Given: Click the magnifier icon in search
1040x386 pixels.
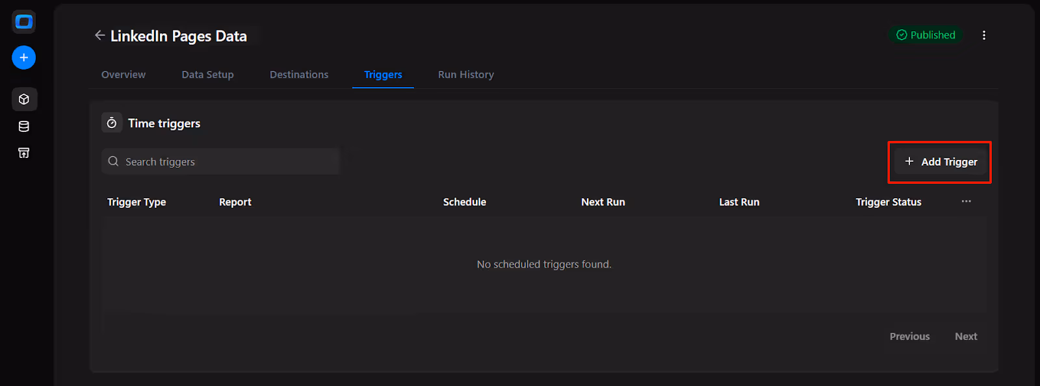Looking at the screenshot, I should click(113, 161).
